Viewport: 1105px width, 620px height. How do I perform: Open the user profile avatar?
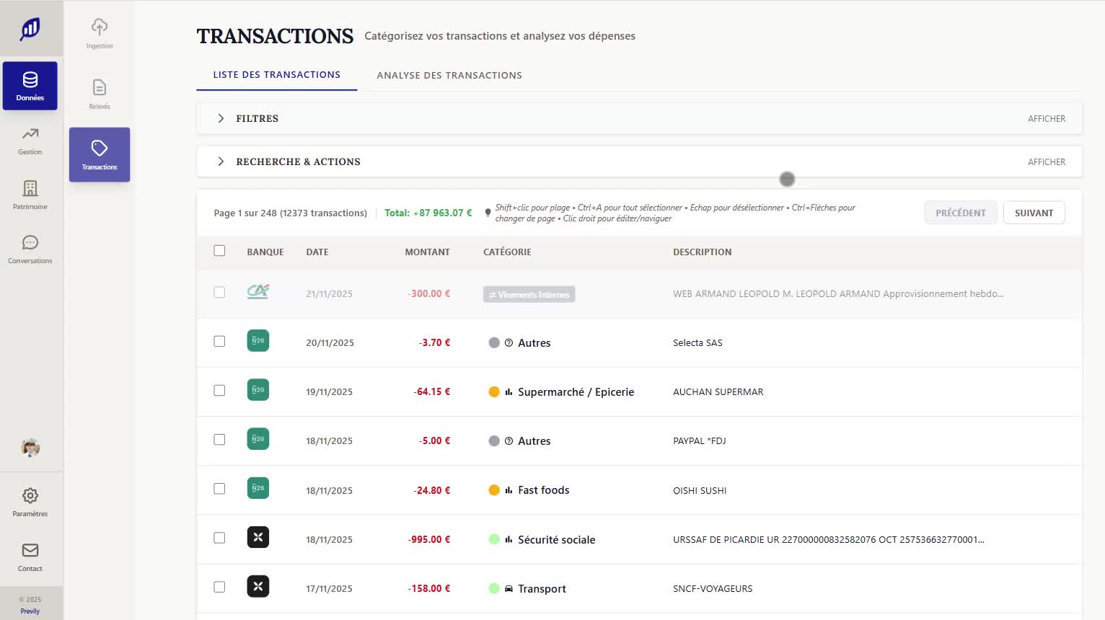pyautogui.click(x=30, y=448)
